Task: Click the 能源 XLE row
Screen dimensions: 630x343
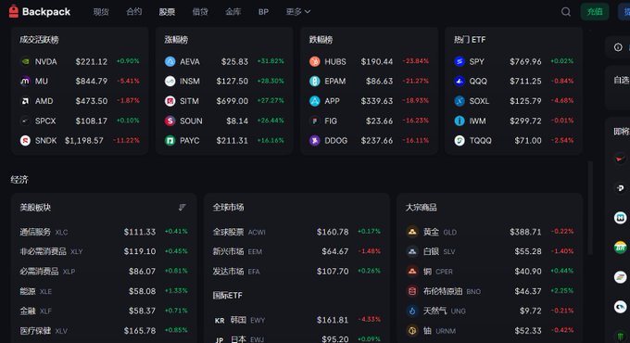Action: [x=104, y=291]
